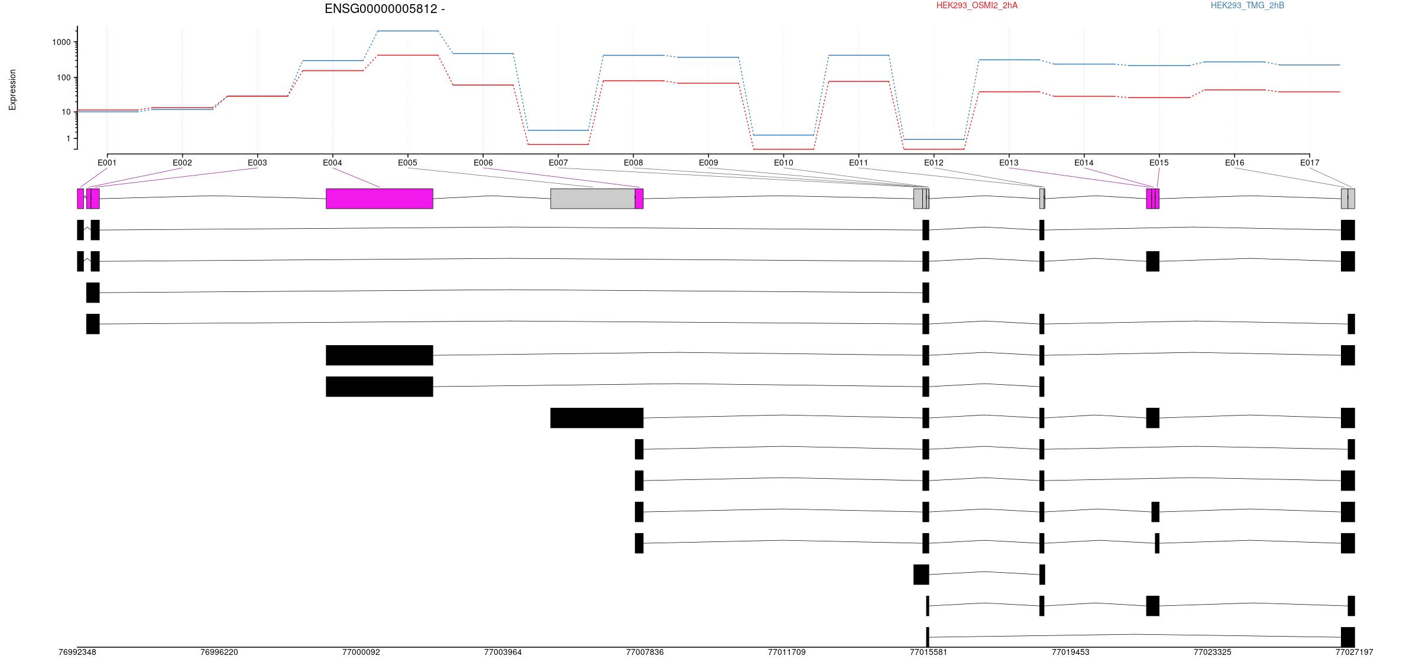This screenshot has height=662, width=1419.
Task: Click genomic coordinate 76992348
Action: pyautogui.click(x=77, y=653)
